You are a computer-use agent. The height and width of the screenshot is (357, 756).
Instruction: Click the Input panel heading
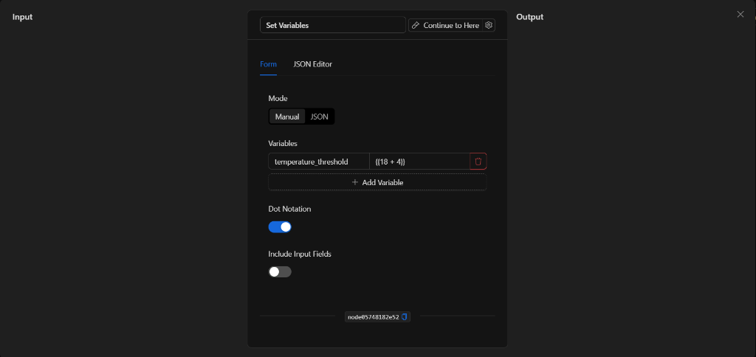[22, 17]
